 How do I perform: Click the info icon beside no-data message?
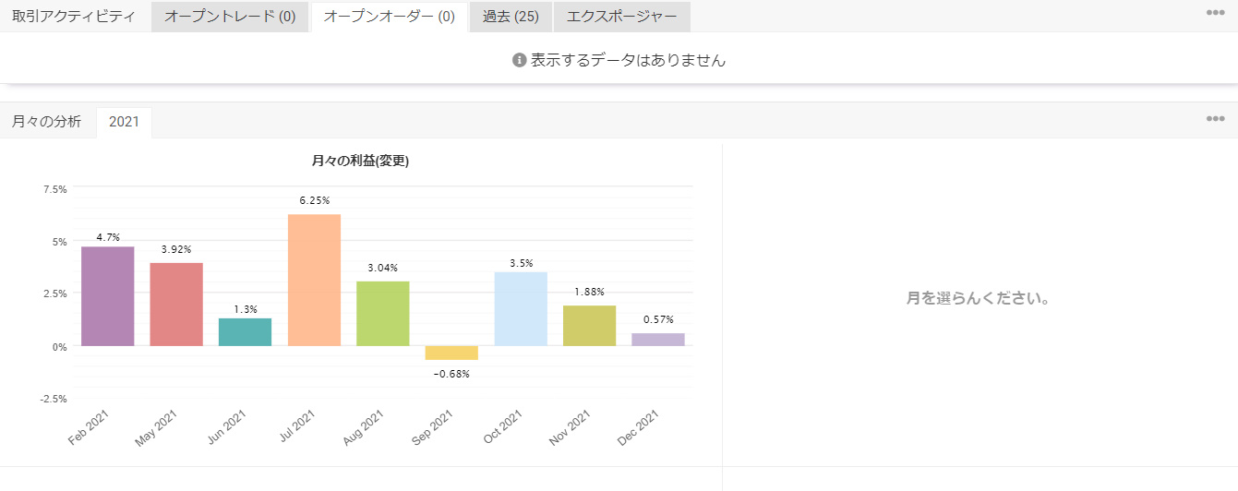click(519, 60)
